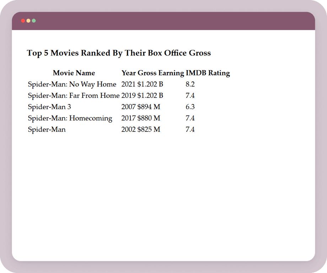Click the green maximize dot in title bar
The image size is (327, 273).
point(34,21)
